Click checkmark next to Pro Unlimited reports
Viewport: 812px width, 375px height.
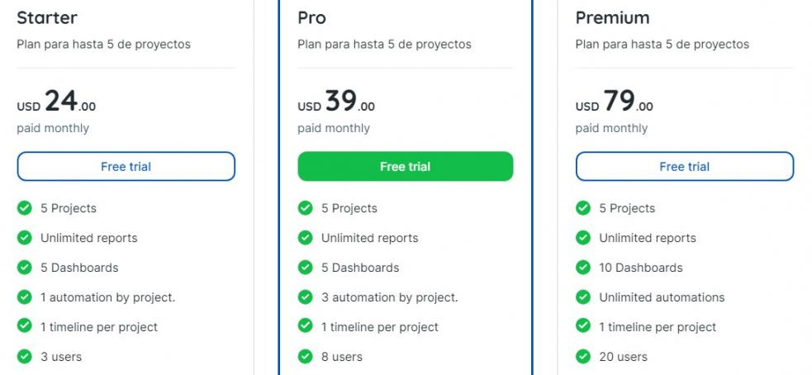pyautogui.click(x=306, y=238)
